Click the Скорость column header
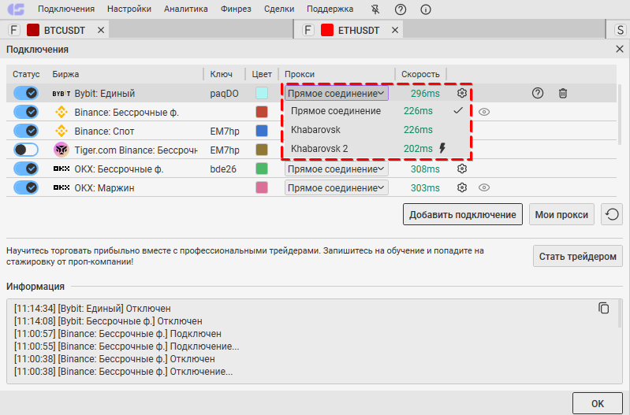 [x=420, y=74]
